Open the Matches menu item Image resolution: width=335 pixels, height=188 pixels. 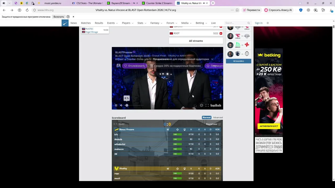(86, 23)
